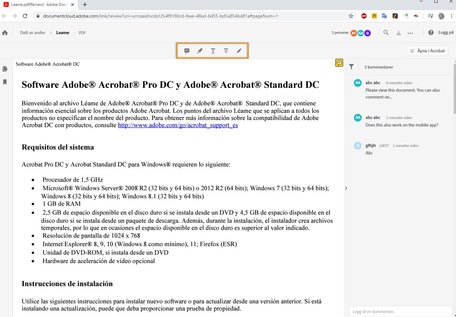Click the 'Legg til en kommentar' field
The image size is (456, 317).
coord(401,311)
